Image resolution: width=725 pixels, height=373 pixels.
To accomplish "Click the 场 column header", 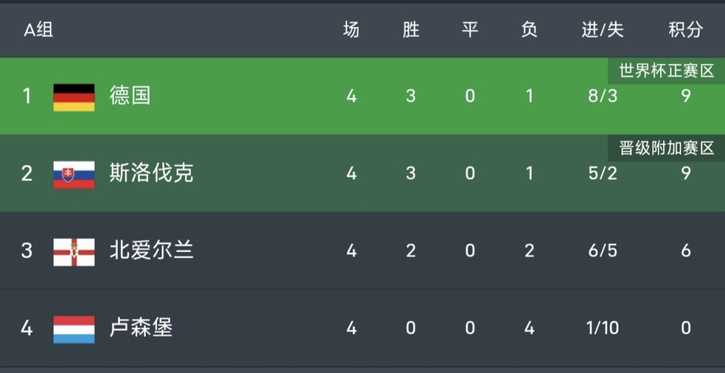I will pos(351,30).
